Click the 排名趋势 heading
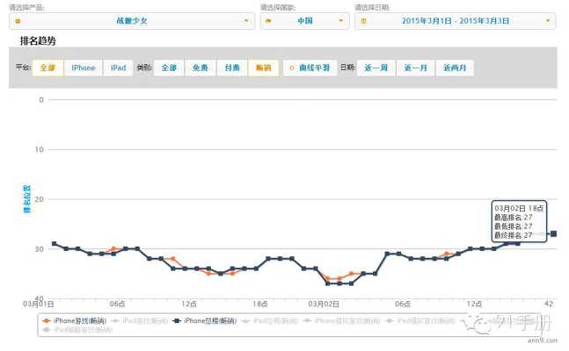 (38, 41)
